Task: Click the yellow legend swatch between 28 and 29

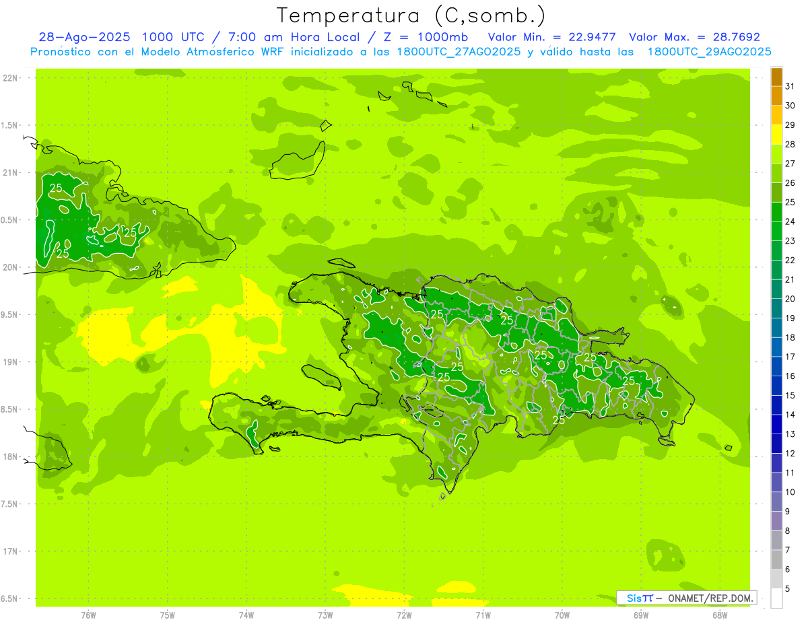Action: (x=776, y=135)
